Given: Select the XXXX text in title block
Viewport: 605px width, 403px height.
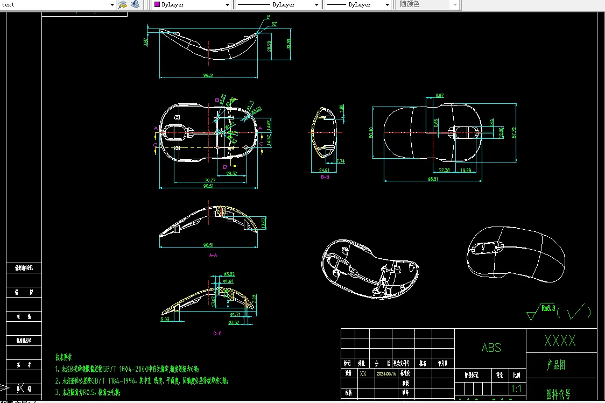Looking at the screenshot, I should point(560,341).
